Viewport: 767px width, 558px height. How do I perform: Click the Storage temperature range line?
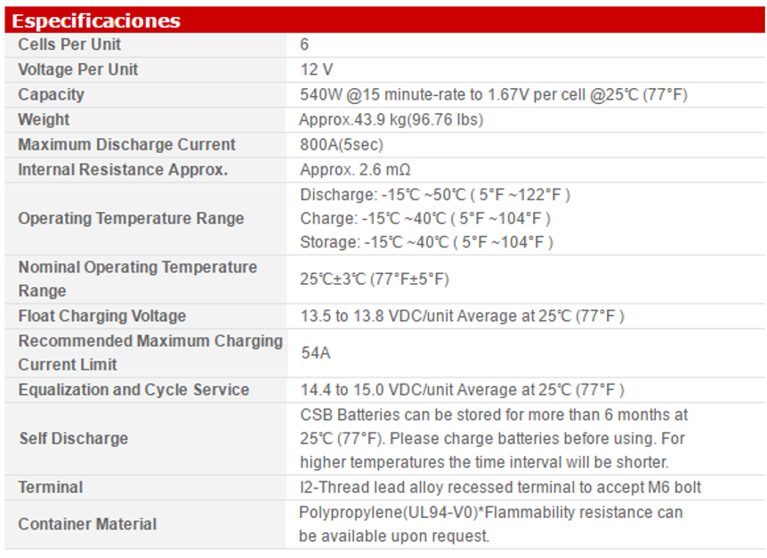[x=426, y=242]
